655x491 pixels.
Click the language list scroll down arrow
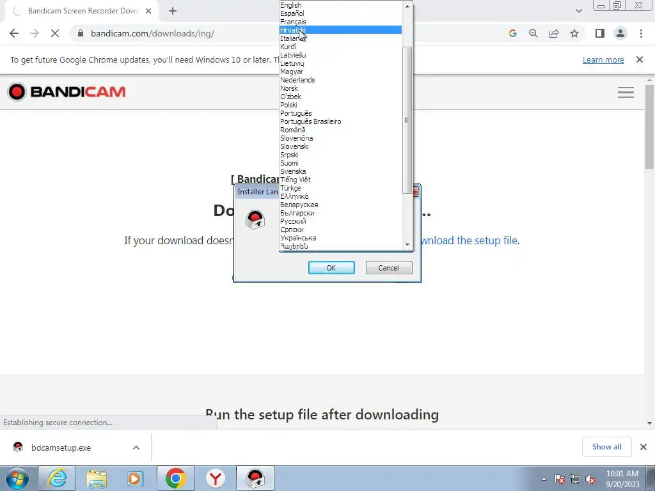407,245
